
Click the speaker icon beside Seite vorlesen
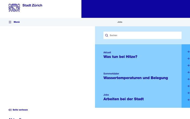[10, 110]
